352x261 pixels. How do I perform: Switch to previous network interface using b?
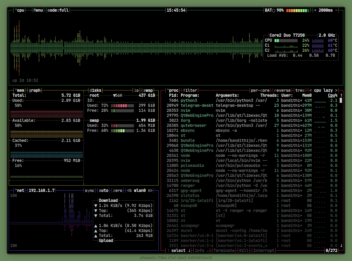[x=129, y=191]
